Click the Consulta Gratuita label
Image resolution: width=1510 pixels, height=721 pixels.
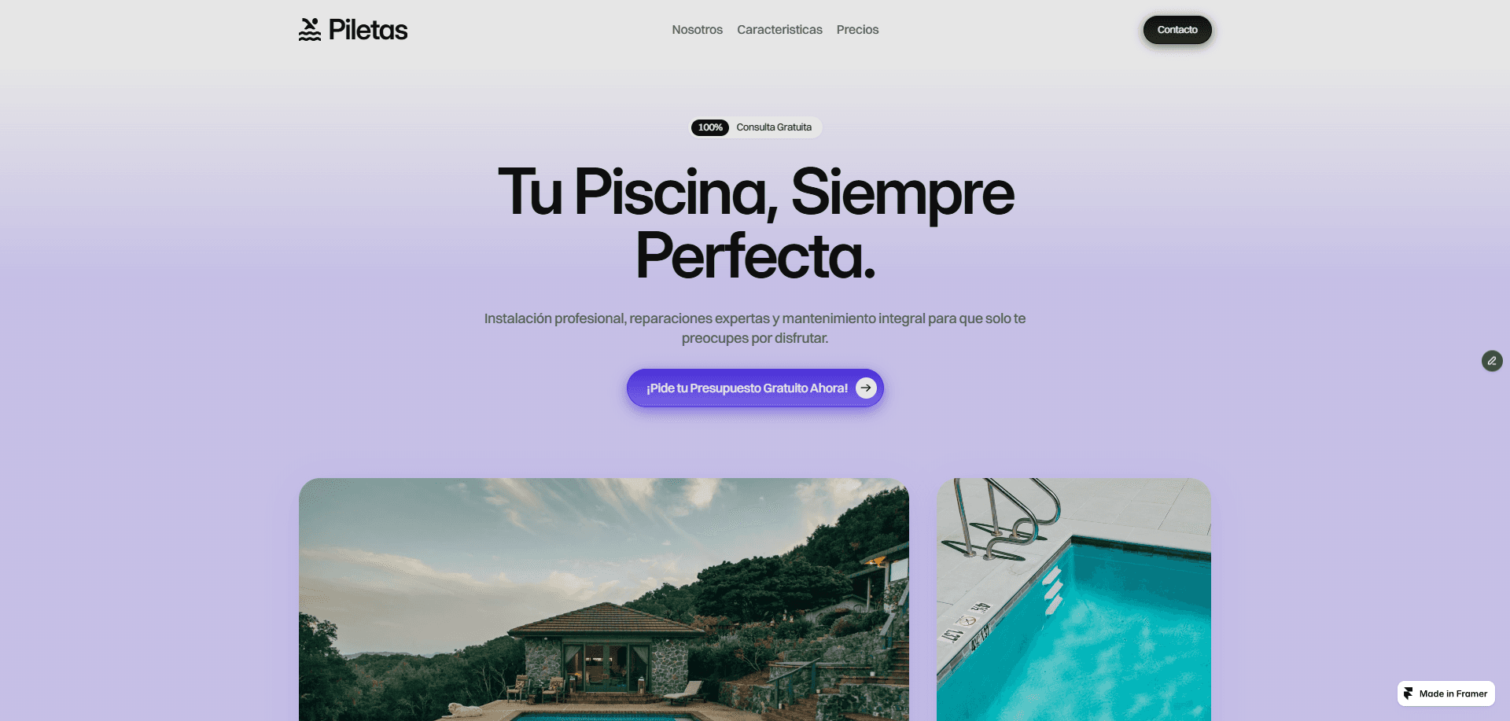click(774, 127)
